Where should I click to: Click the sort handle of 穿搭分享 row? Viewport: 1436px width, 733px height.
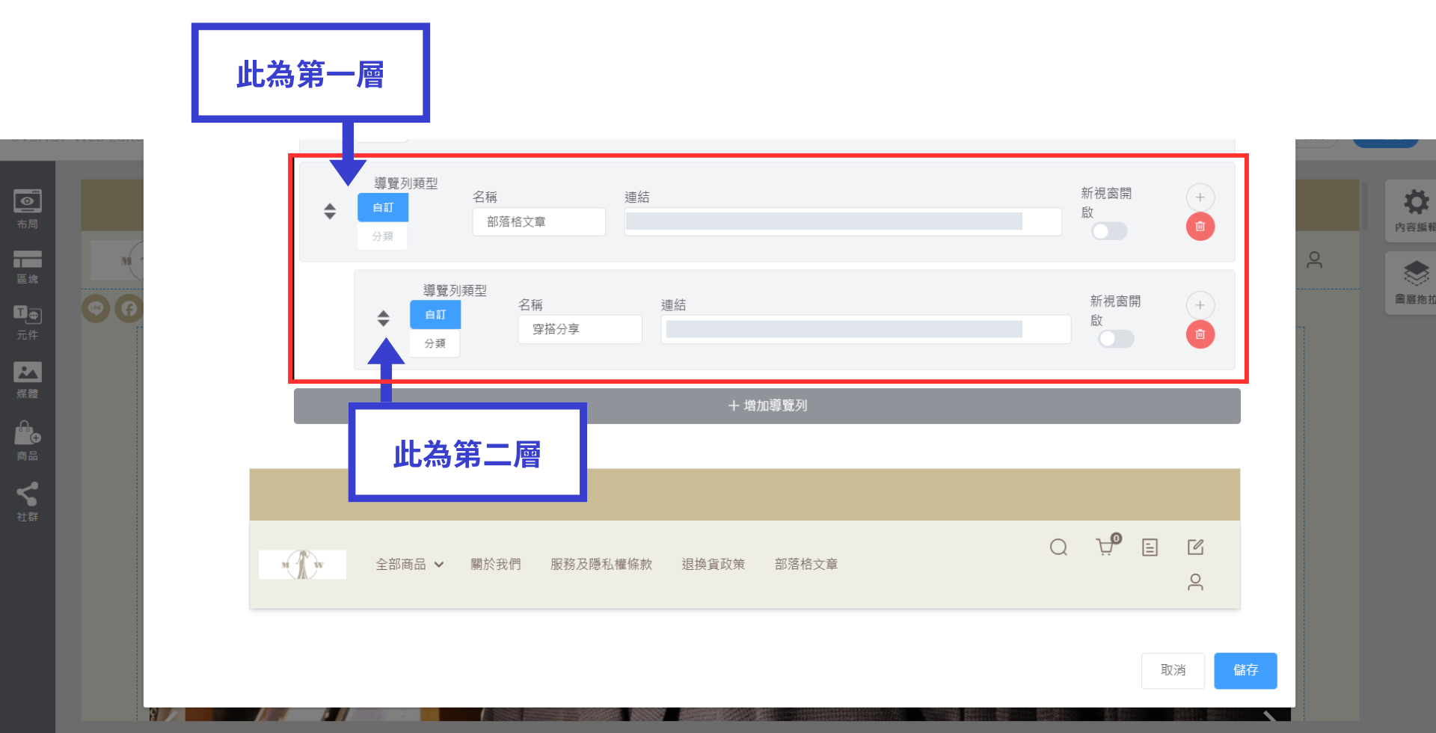tap(383, 319)
